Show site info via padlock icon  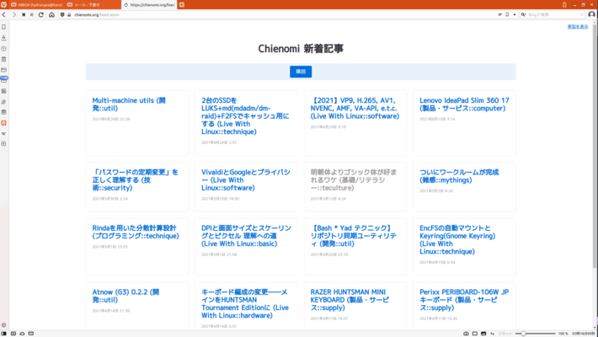pyautogui.click(x=69, y=15)
